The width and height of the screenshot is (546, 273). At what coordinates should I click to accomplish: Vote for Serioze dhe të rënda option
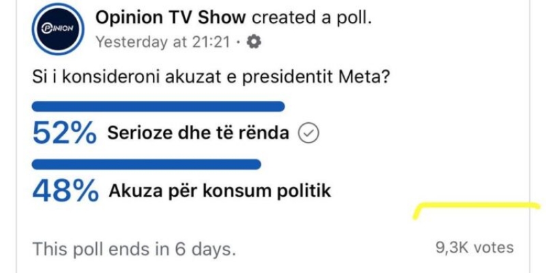[x=199, y=133]
